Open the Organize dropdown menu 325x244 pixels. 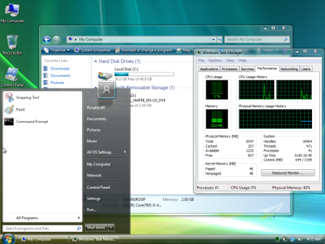click(x=57, y=50)
